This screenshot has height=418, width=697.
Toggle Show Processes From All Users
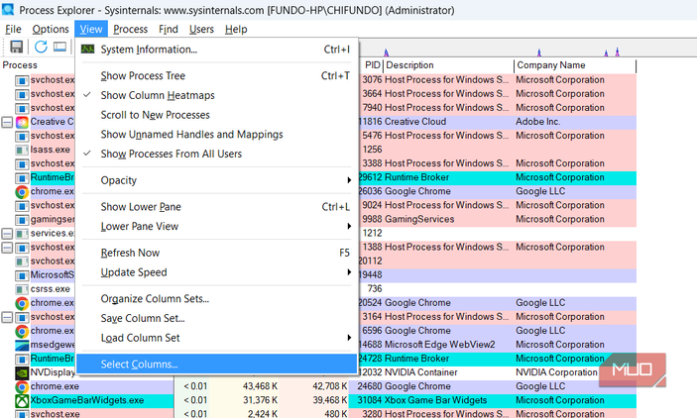(x=216, y=155)
